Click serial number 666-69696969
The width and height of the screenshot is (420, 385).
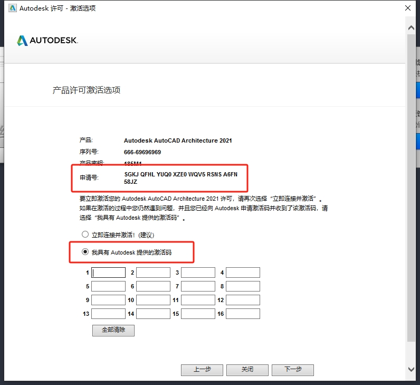click(142, 152)
